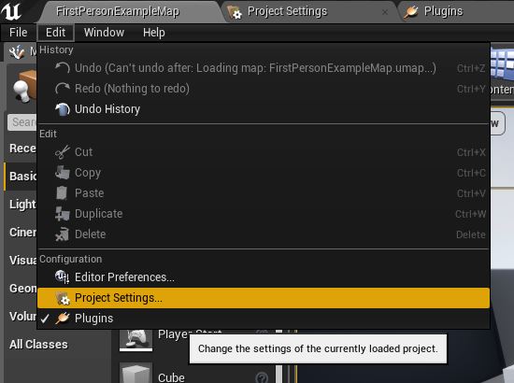Click the Cube help question mark icon
The height and width of the screenshot is (383, 514).
coord(262,377)
